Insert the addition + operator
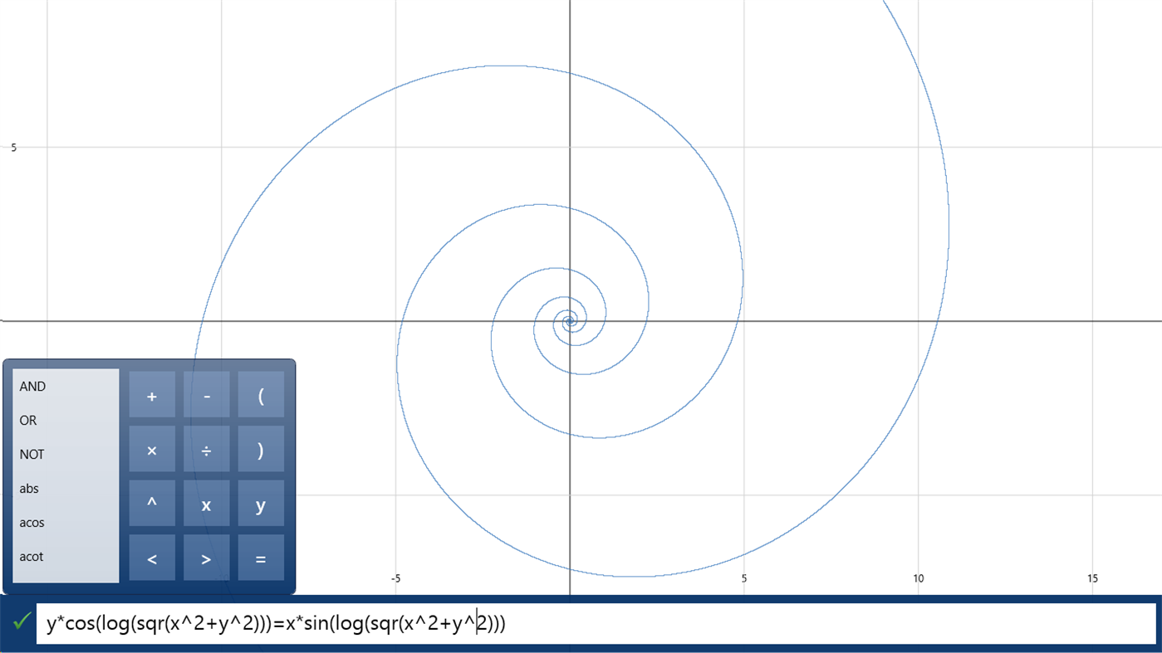This screenshot has height=653, width=1162. click(x=152, y=395)
